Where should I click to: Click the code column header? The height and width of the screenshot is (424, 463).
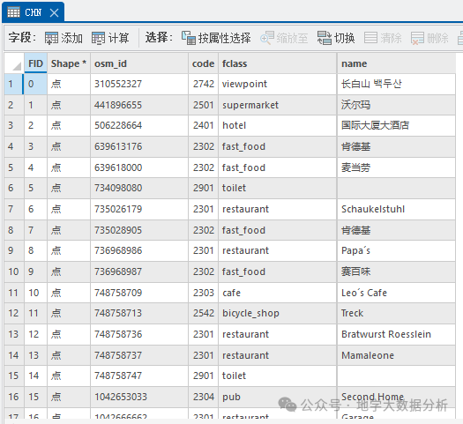pyautogui.click(x=203, y=63)
